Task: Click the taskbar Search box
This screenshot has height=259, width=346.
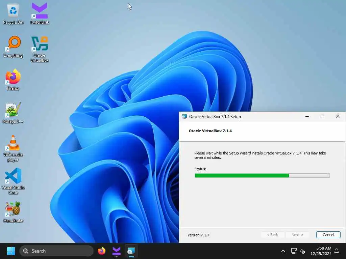Action: 56,251
